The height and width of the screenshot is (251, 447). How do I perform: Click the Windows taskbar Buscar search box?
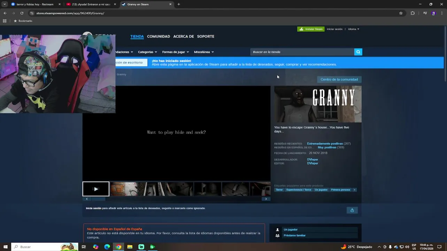[x=45, y=247]
